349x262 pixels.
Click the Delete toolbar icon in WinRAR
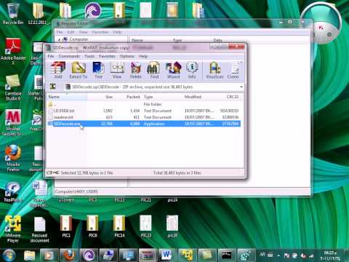point(135,70)
